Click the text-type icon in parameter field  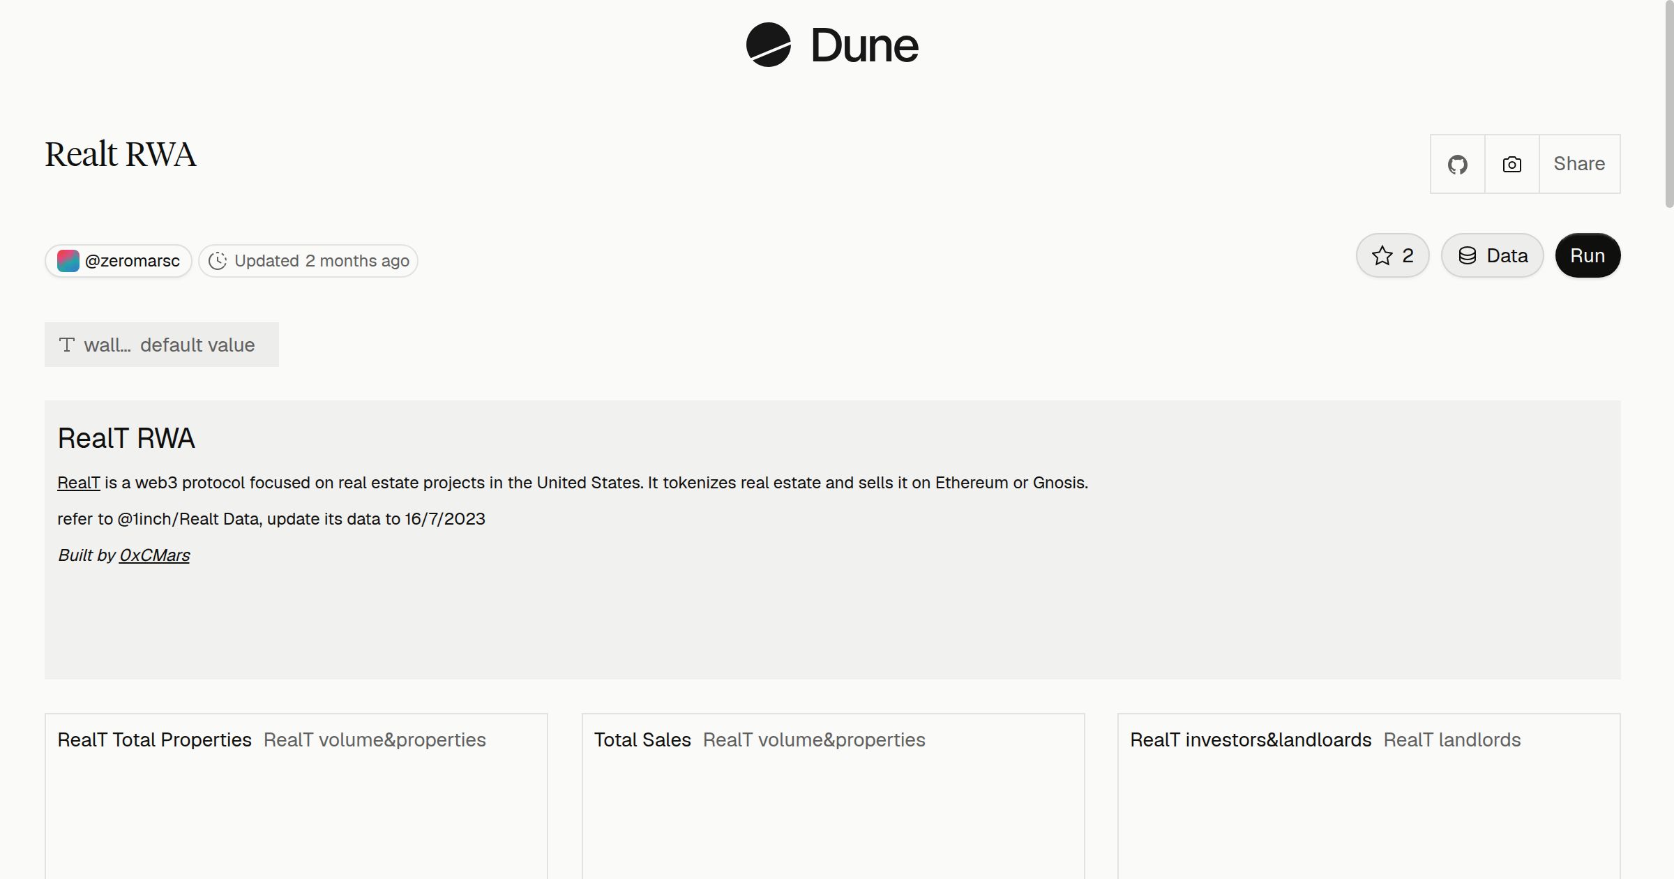point(67,345)
